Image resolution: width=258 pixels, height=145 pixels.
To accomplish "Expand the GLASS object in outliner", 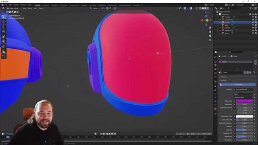I will point(220,22).
